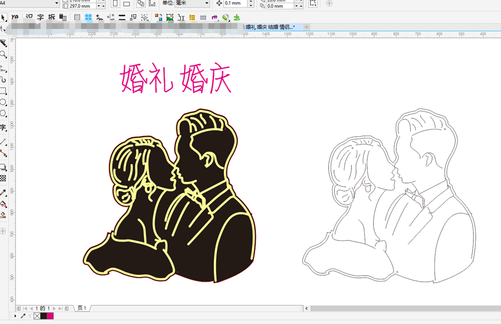Step the nudge distance 0.1 mm value
The image size is (501, 324).
[x=251, y=3]
